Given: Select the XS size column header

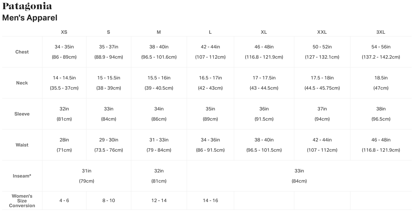Looking at the screenshot, I should point(64,32).
